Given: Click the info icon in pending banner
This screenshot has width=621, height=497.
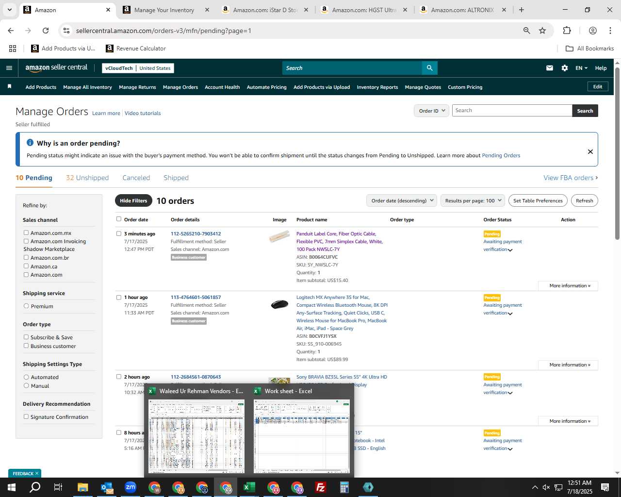Looking at the screenshot, I should point(30,143).
